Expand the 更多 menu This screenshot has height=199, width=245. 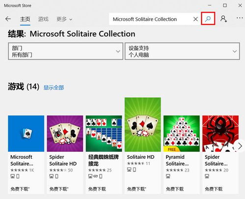(64, 19)
